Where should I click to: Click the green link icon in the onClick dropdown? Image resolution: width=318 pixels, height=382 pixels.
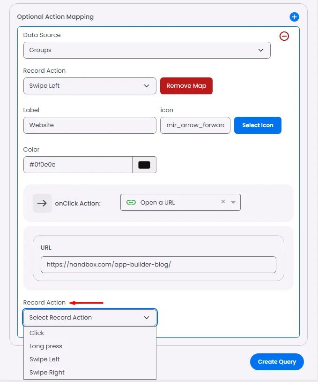(x=131, y=202)
